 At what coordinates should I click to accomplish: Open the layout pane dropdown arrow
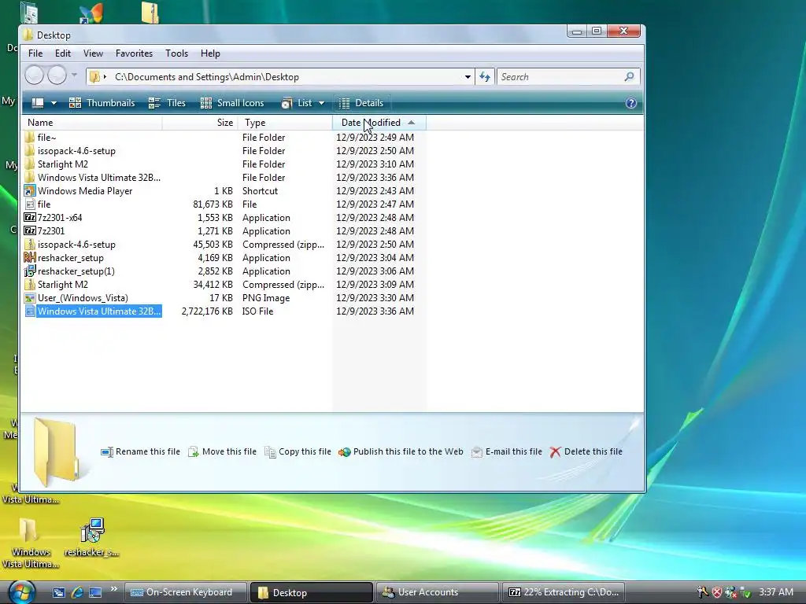click(54, 103)
